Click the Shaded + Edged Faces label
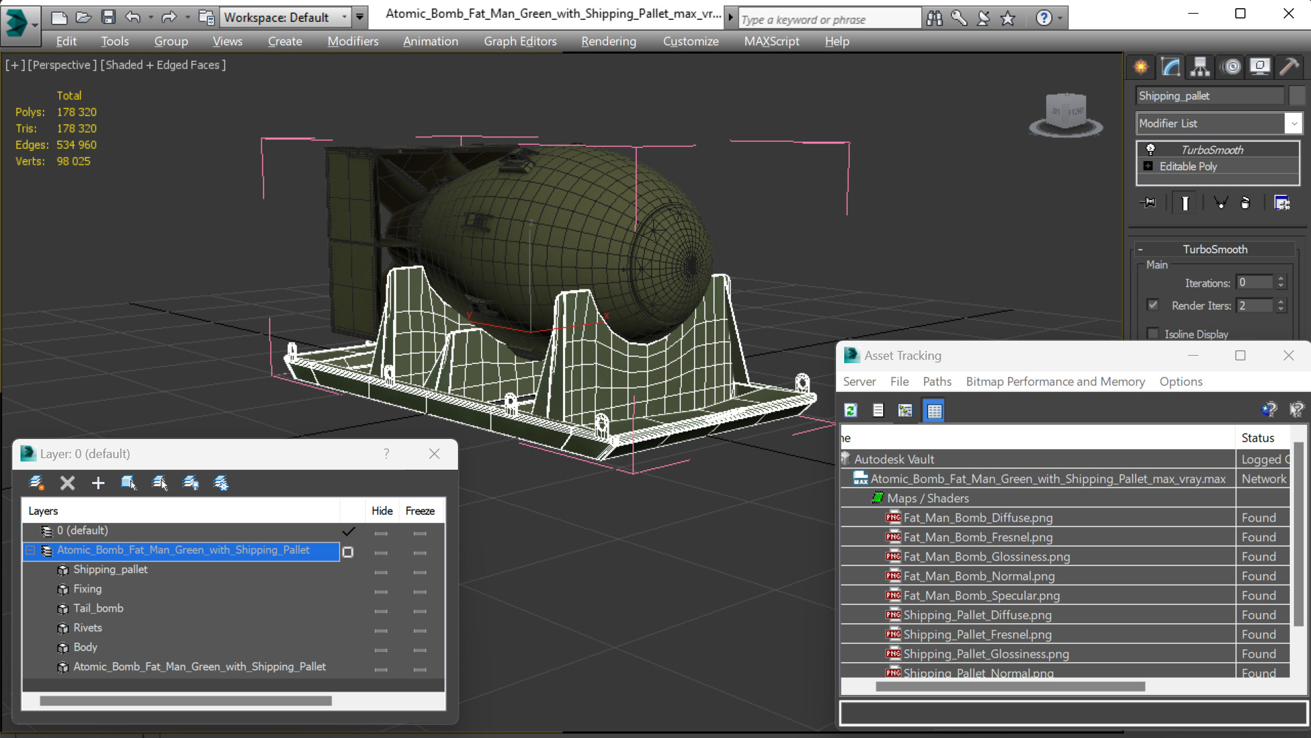 tap(163, 65)
